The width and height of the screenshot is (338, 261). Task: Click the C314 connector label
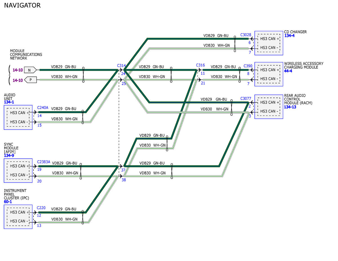(x=121, y=66)
